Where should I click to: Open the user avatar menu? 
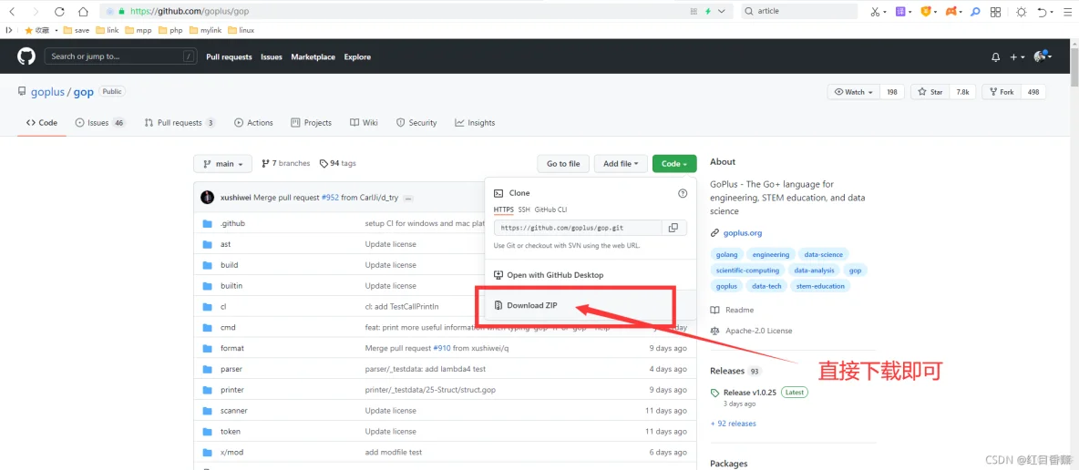coord(1042,56)
